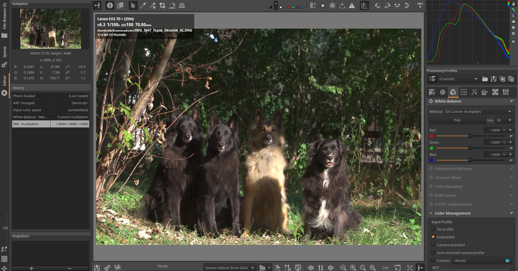Activate the Straighten tool
518x271 pixels.
[x=172, y=5]
